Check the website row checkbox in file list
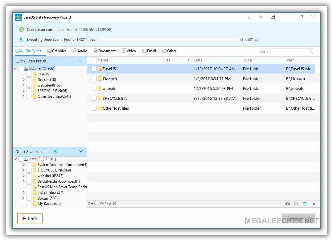333x241 pixels. click(x=94, y=88)
